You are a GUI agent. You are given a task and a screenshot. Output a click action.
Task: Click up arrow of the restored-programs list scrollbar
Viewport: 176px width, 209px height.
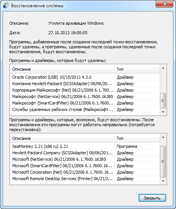click(x=163, y=137)
